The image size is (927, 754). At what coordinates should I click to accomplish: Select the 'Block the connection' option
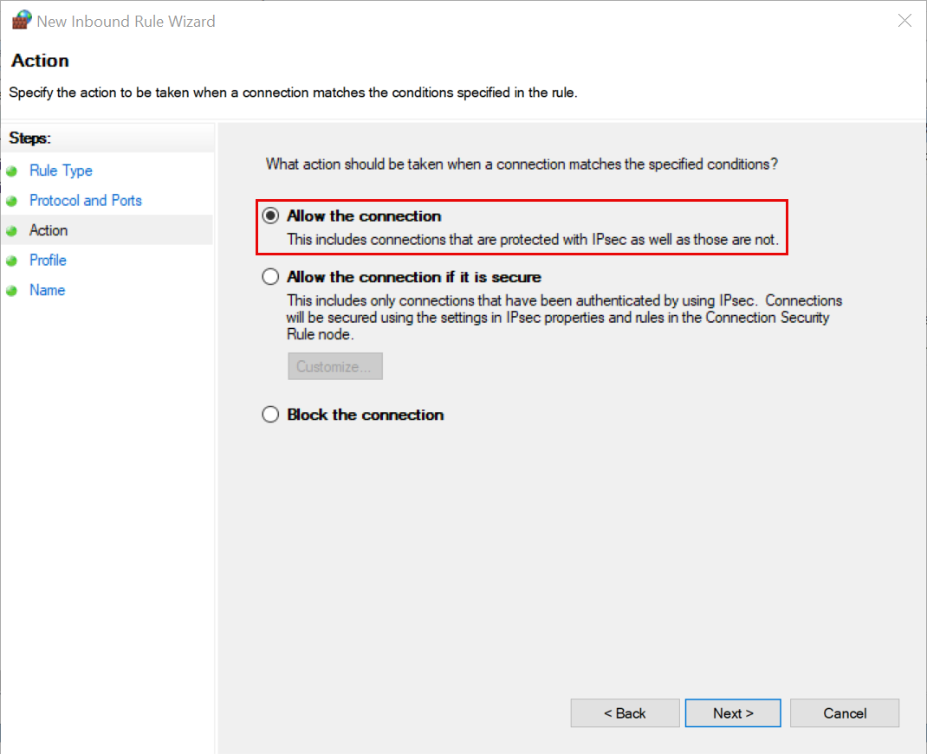tap(271, 415)
